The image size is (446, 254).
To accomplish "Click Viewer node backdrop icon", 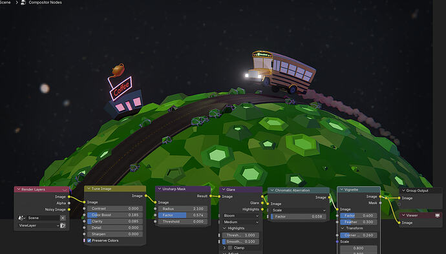I will 438,215.
